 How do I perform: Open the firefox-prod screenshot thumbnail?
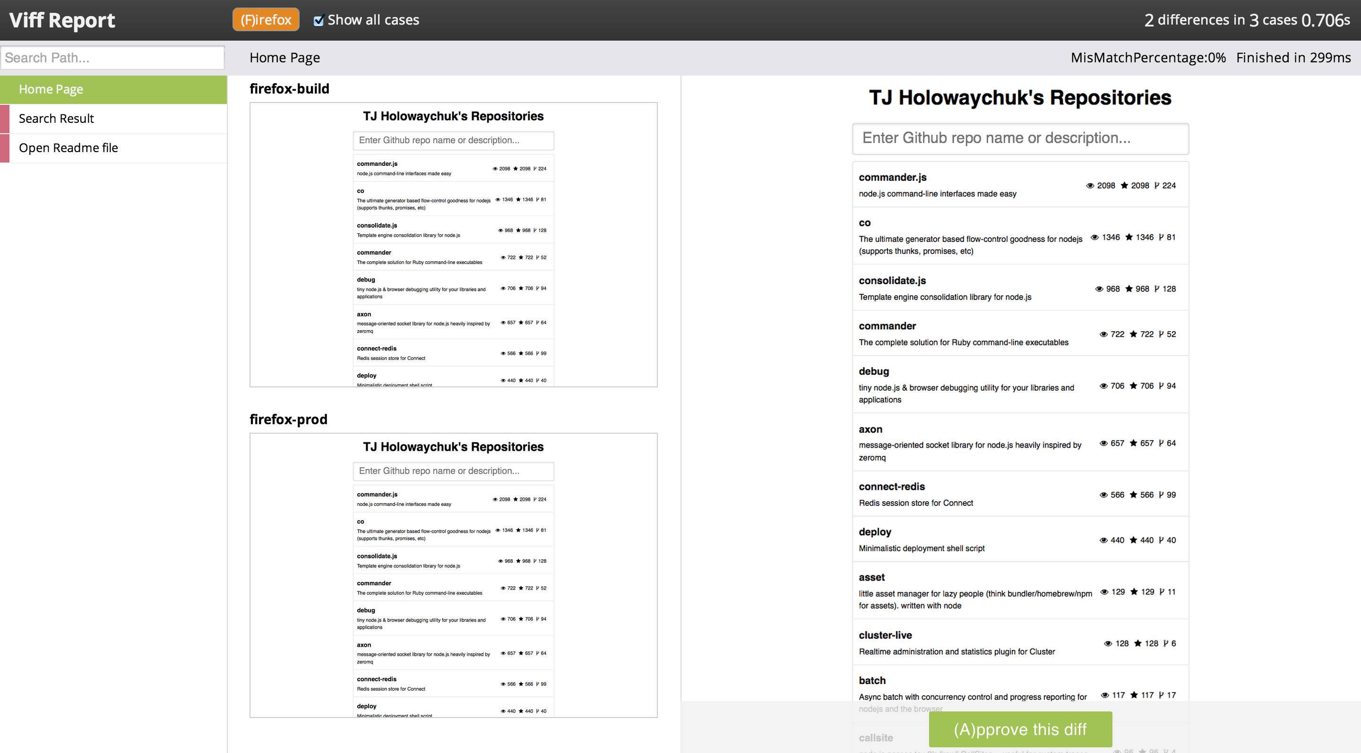453,575
